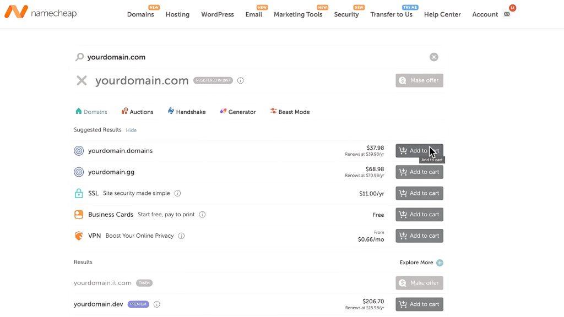564x317 pixels.
Task: Click the search magnifier icon
Action: [79, 57]
